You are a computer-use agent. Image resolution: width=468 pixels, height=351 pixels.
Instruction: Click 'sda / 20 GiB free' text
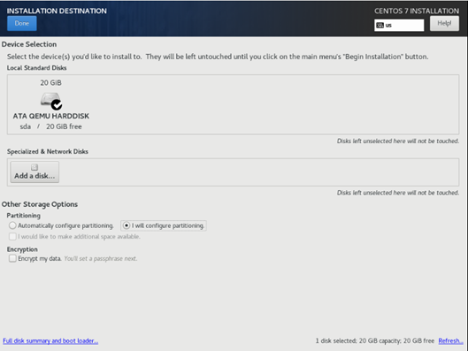click(50, 126)
